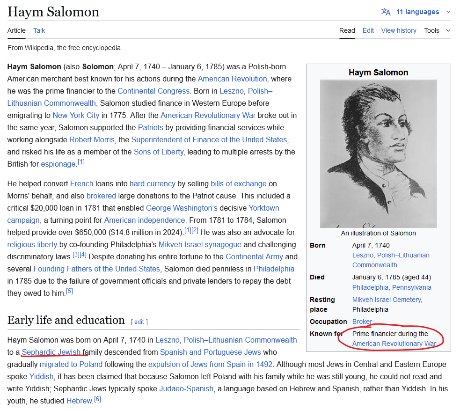Viewport: 460px width, 410px height.
Task: Open the espionage link
Action: (58, 164)
